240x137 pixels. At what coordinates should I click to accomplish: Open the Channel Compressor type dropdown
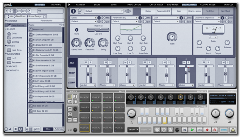pyautogui.click(x=207, y=18)
